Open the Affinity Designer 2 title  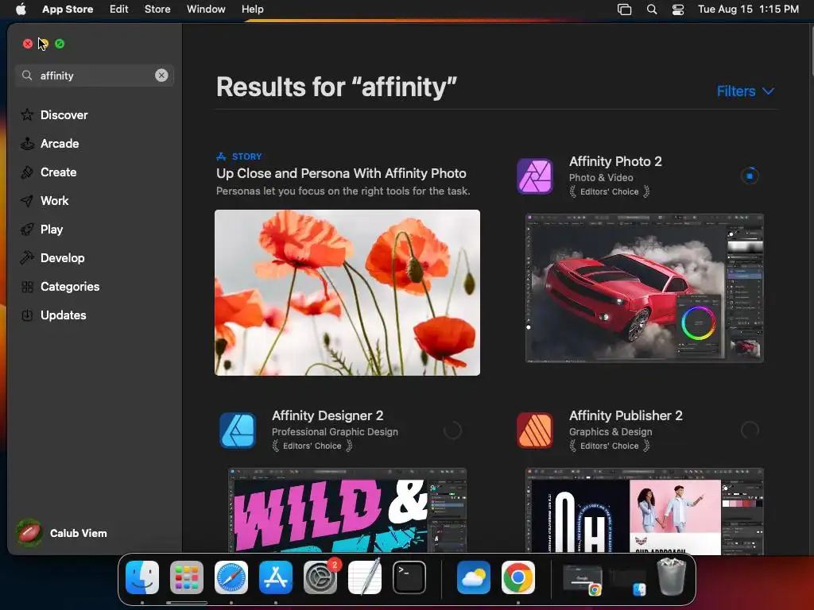pos(328,415)
